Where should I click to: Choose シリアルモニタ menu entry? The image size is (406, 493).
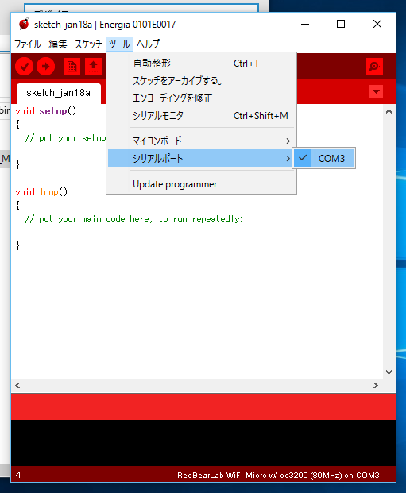[x=202, y=116]
